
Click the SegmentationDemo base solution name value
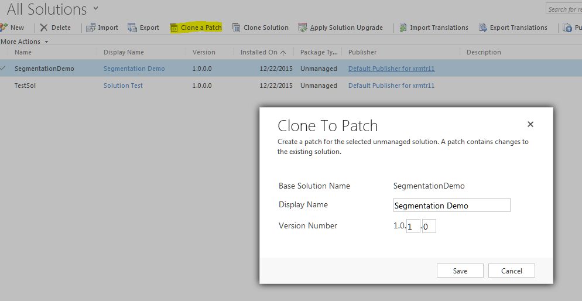[x=429, y=186]
